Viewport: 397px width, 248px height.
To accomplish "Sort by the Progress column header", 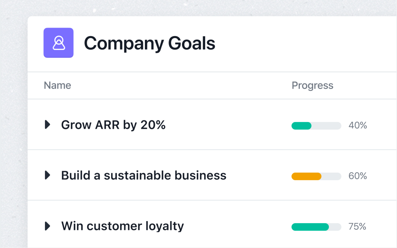I will coord(312,85).
